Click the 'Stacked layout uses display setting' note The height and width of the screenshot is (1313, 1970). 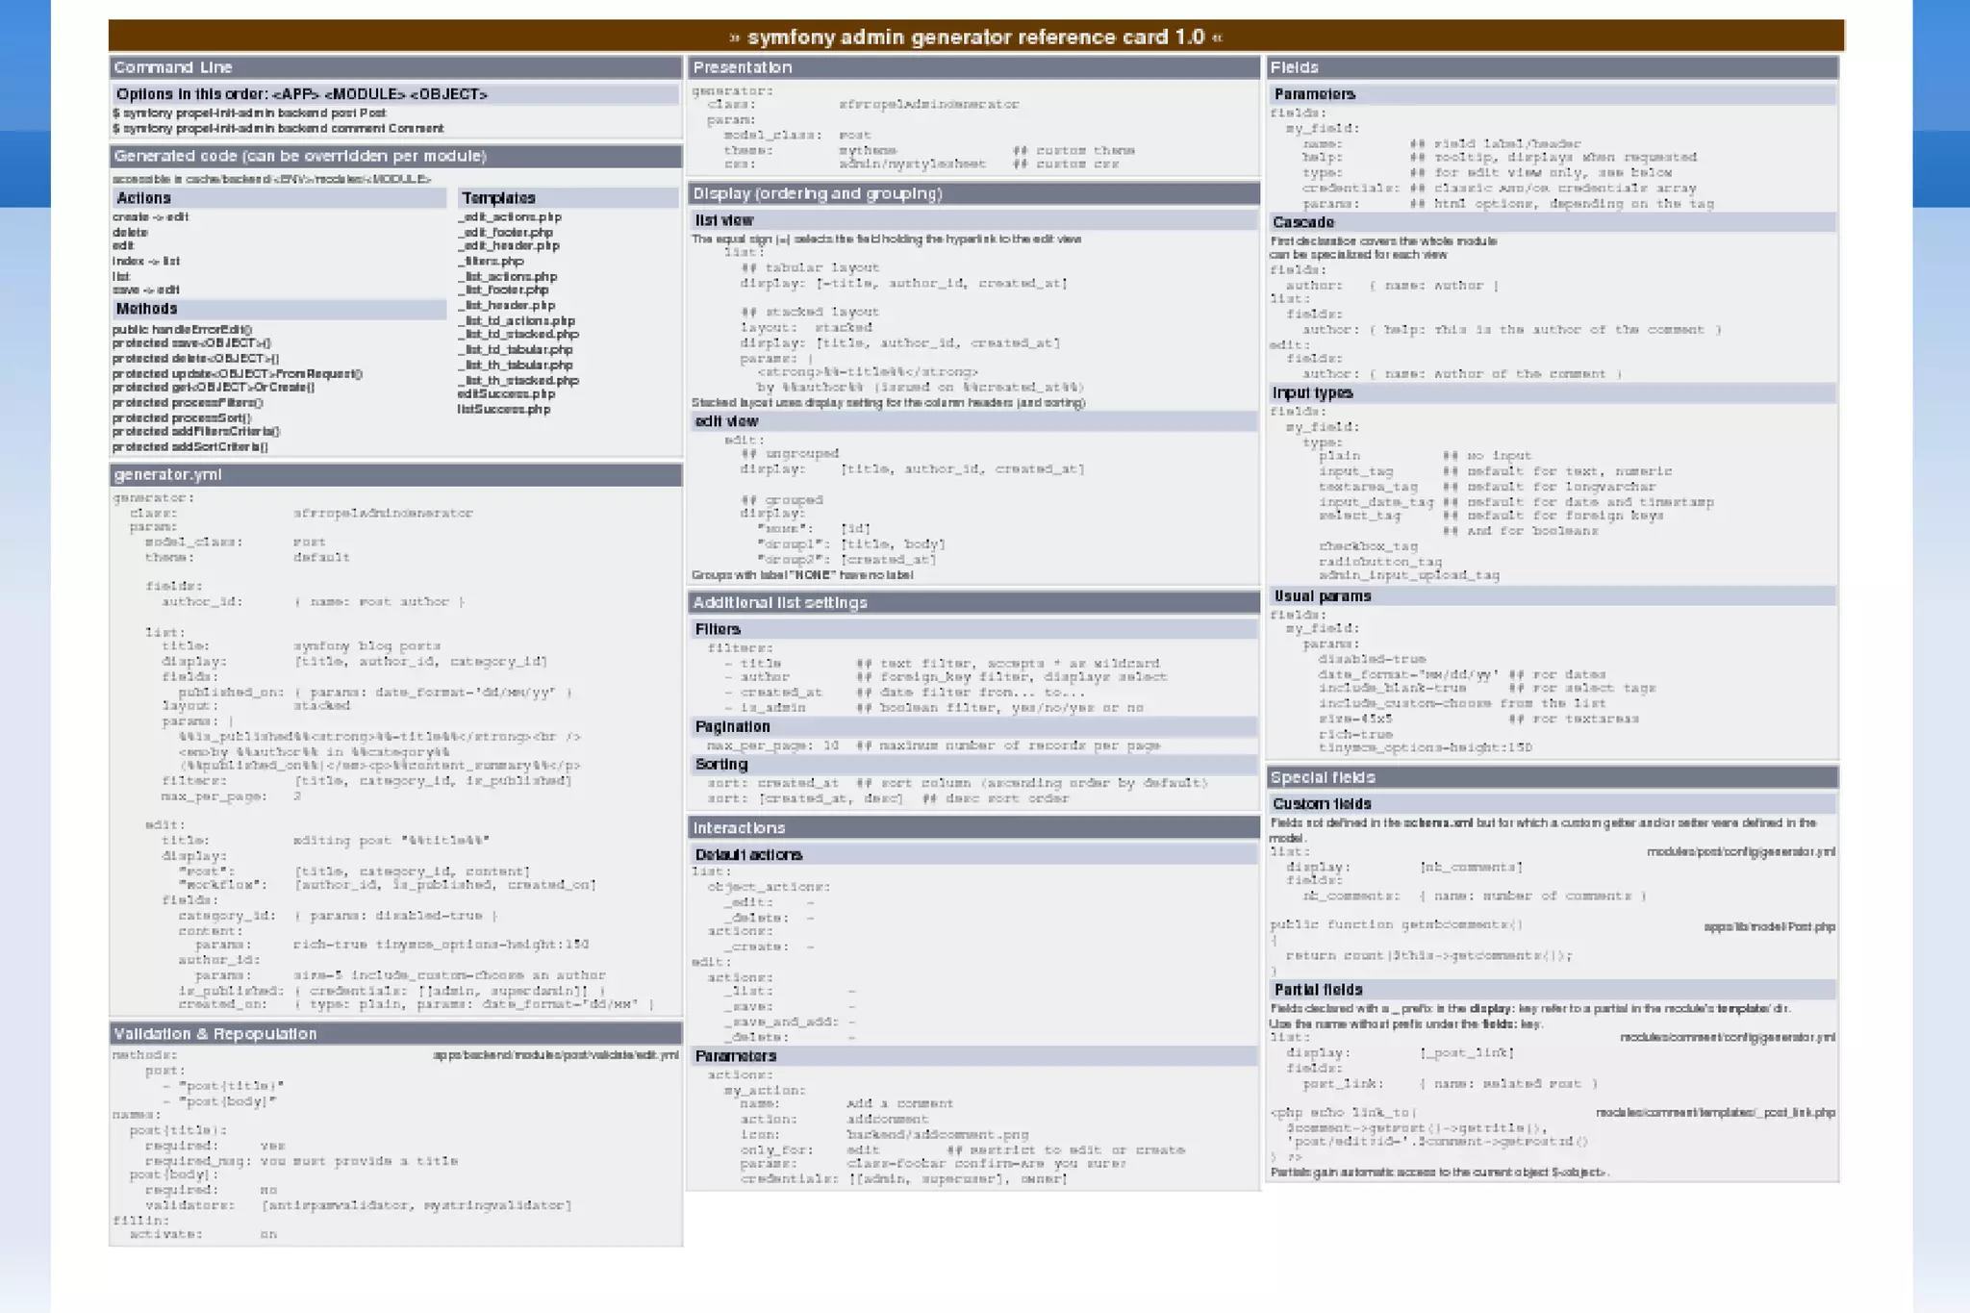click(888, 402)
